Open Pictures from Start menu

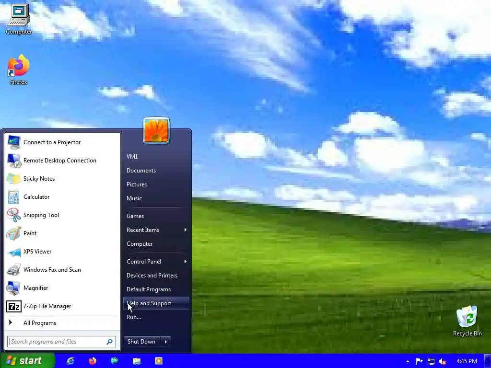click(156, 184)
